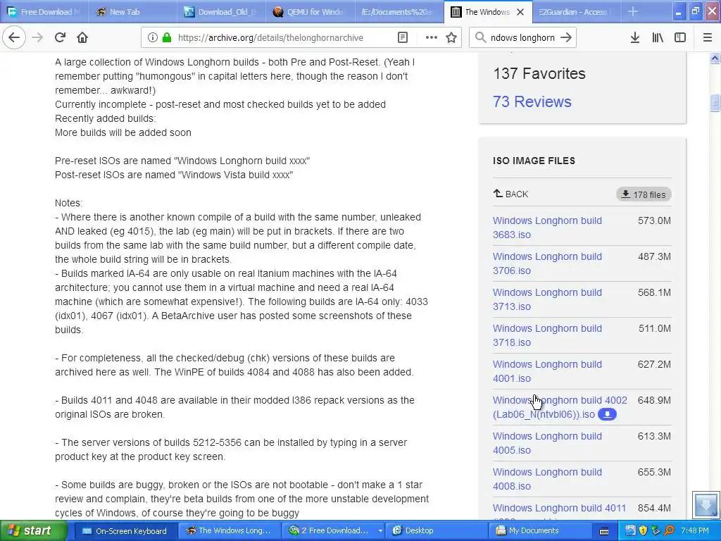The height and width of the screenshot is (541, 721).
Task: Open a new tab with plus button
Action: [x=633, y=11]
